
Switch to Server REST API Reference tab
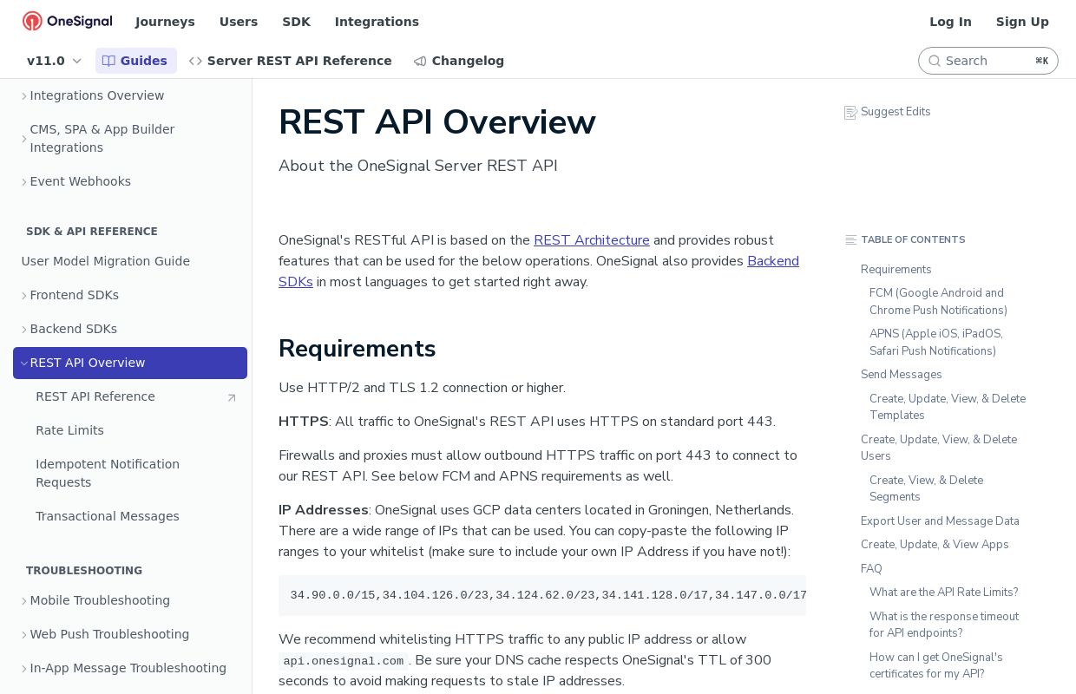tap(291, 61)
